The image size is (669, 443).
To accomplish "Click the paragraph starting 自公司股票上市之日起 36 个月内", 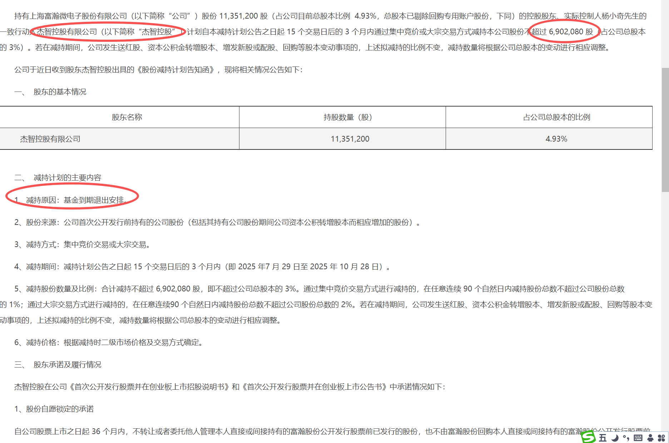I will point(332,432).
